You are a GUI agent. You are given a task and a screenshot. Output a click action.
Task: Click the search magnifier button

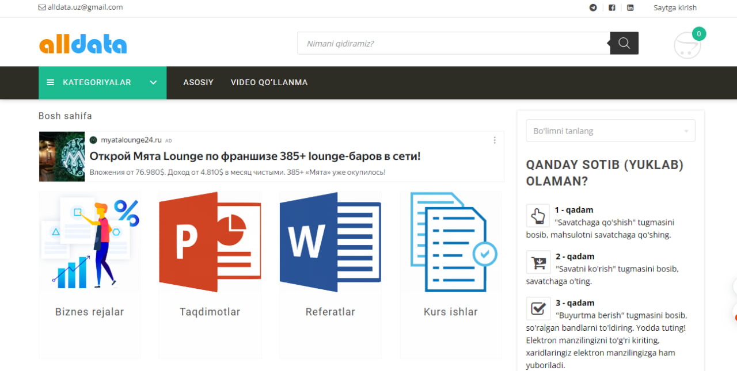(x=624, y=43)
